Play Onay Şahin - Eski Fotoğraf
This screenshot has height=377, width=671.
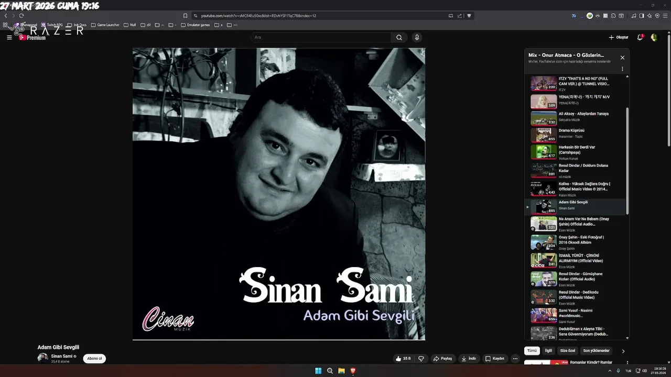(575, 242)
